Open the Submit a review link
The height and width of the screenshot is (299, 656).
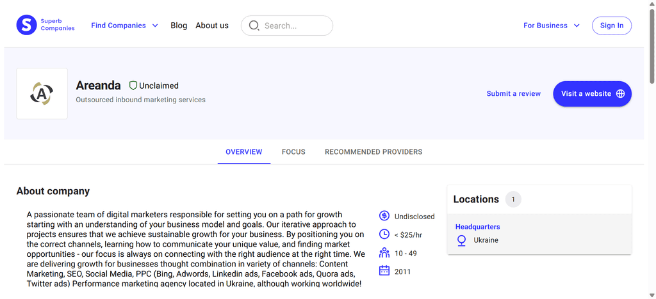[x=513, y=94]
